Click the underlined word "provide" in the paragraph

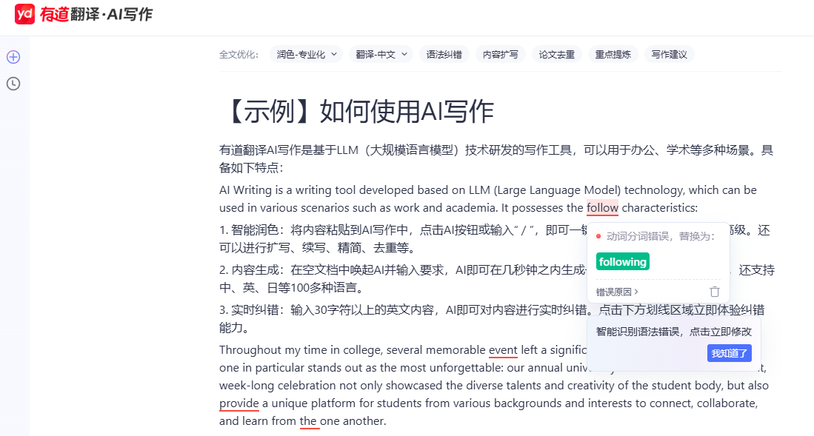coord(238,403)
